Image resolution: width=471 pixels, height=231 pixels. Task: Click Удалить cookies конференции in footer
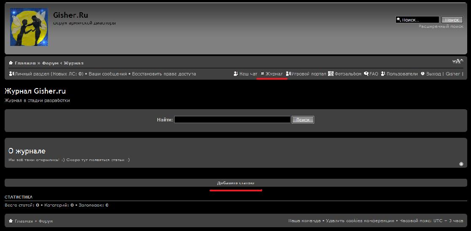(x=359, y=221)
